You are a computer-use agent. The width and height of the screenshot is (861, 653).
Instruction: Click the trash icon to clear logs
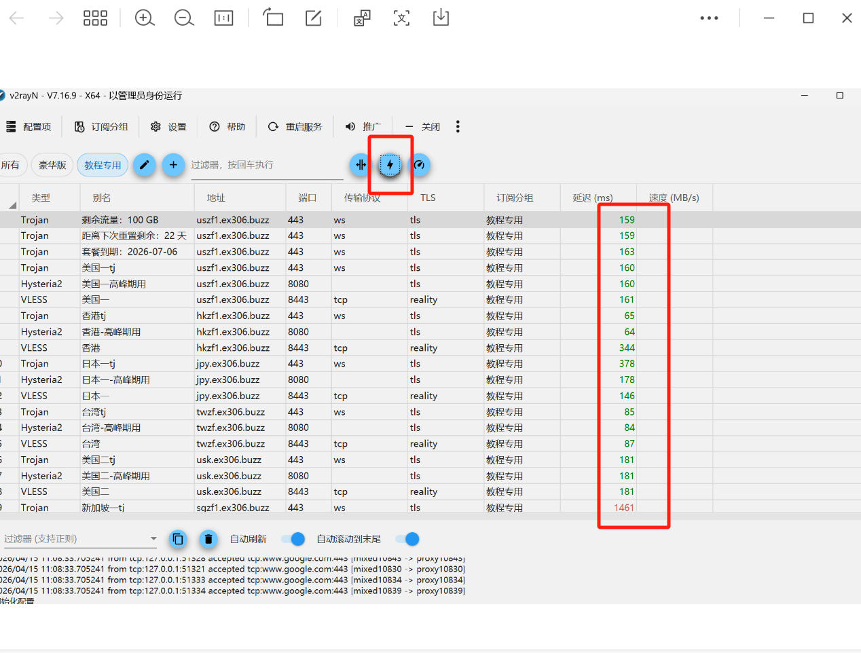208,539
